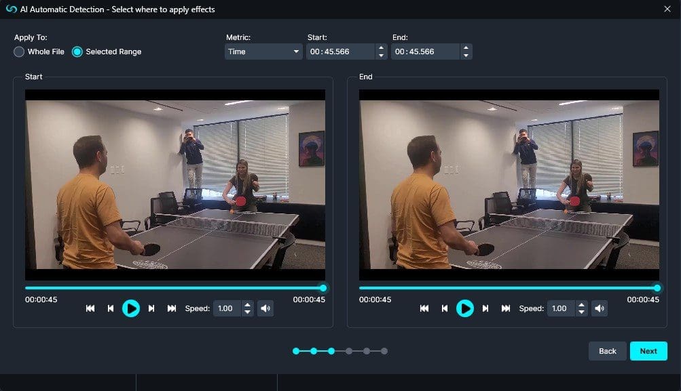Jump to last frame in End preview

(506, 308)
